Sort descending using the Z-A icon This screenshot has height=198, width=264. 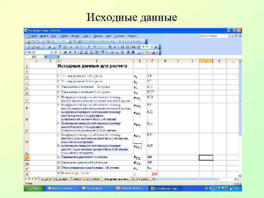(127, 47)
